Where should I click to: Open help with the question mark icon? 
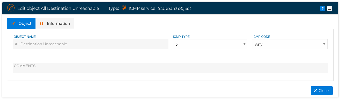coord(323,9)
